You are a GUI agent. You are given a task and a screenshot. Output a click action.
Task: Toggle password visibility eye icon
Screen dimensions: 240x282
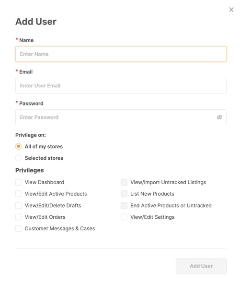tap(219, 117)
